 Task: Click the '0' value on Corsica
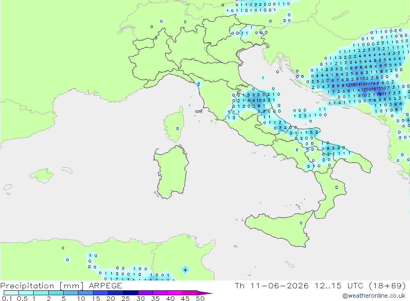(x=178, y=129)
